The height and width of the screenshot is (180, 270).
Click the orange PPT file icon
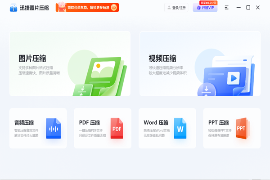242,128
